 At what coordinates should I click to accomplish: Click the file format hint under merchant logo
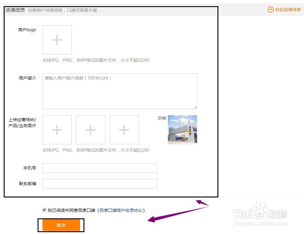pos(95,60)
